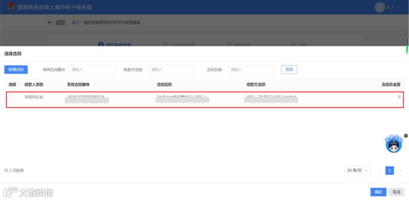The image size is (409, 200).
Task: Click the 查询 button
Action: pos(289,70)
